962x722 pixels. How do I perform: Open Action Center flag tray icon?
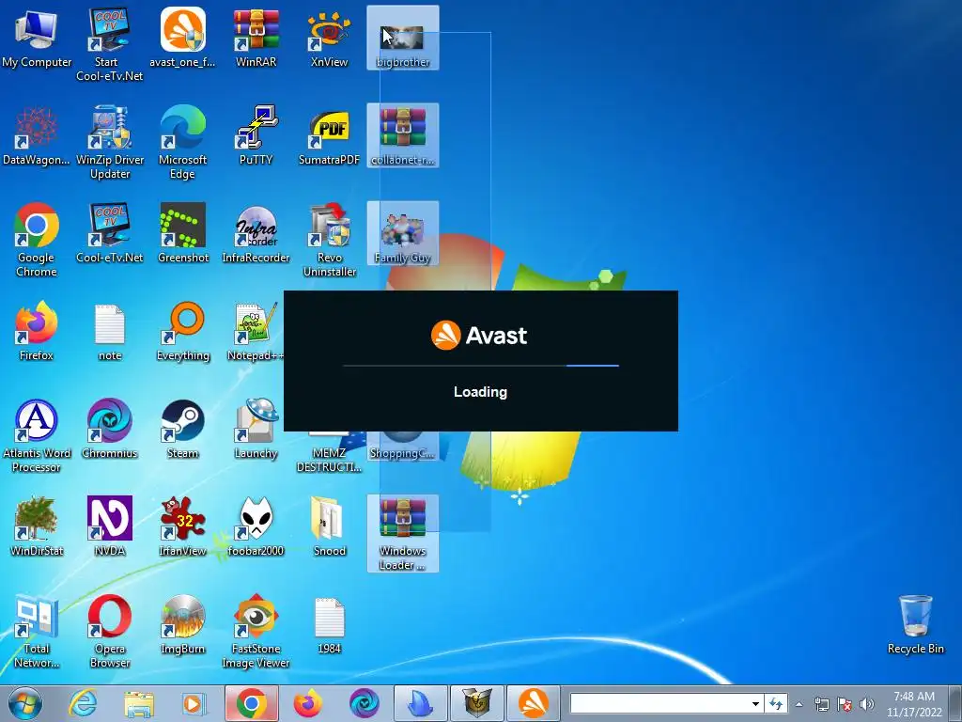click(845, 705)
